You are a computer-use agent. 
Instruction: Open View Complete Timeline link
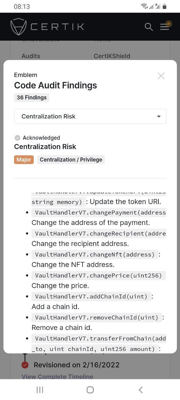57,377
